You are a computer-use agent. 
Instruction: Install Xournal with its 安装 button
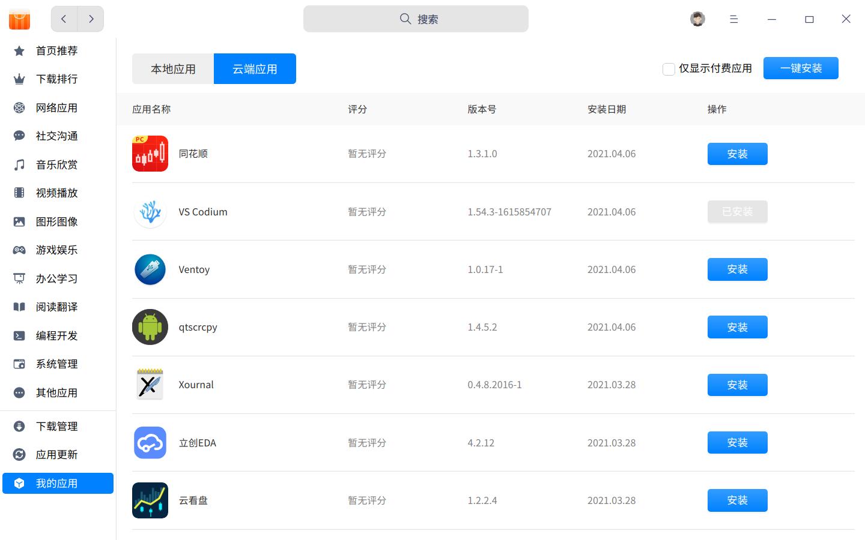738,385
